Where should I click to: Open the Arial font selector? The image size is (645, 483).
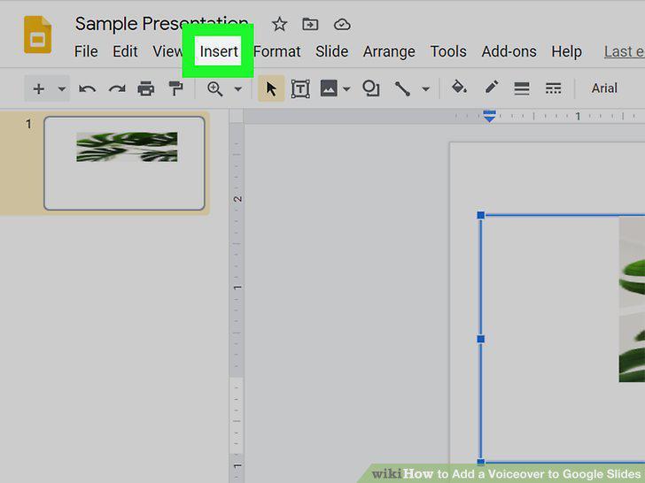(x=604, y=88)
